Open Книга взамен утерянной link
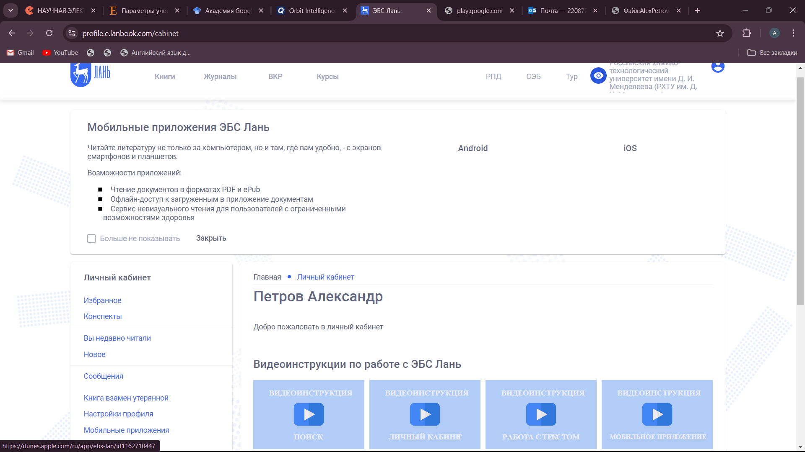This screenshot has width=805, height=452. pyautogui.click(x=126, y=398)
